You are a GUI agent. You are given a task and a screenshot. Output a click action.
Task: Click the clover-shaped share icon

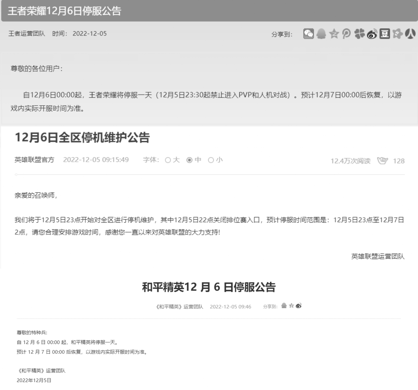(x=359, y=34)
